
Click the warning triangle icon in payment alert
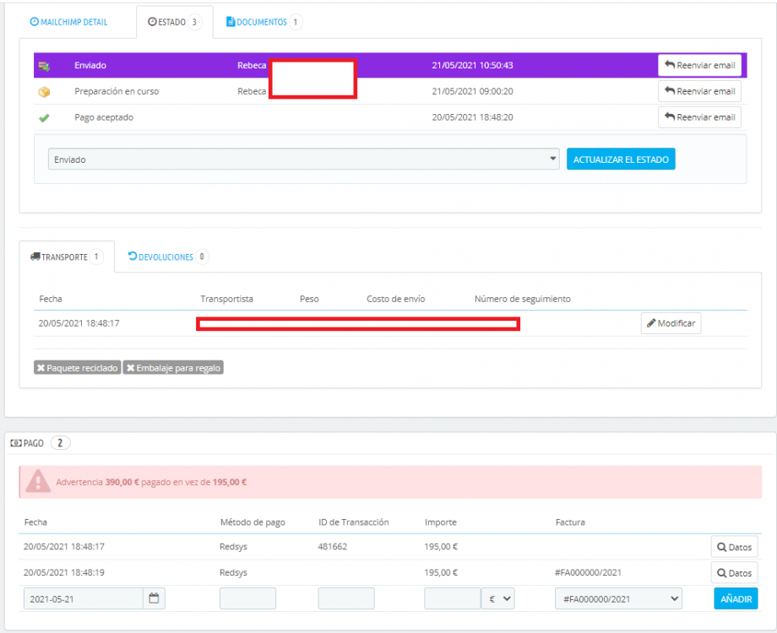click(38, 481)
